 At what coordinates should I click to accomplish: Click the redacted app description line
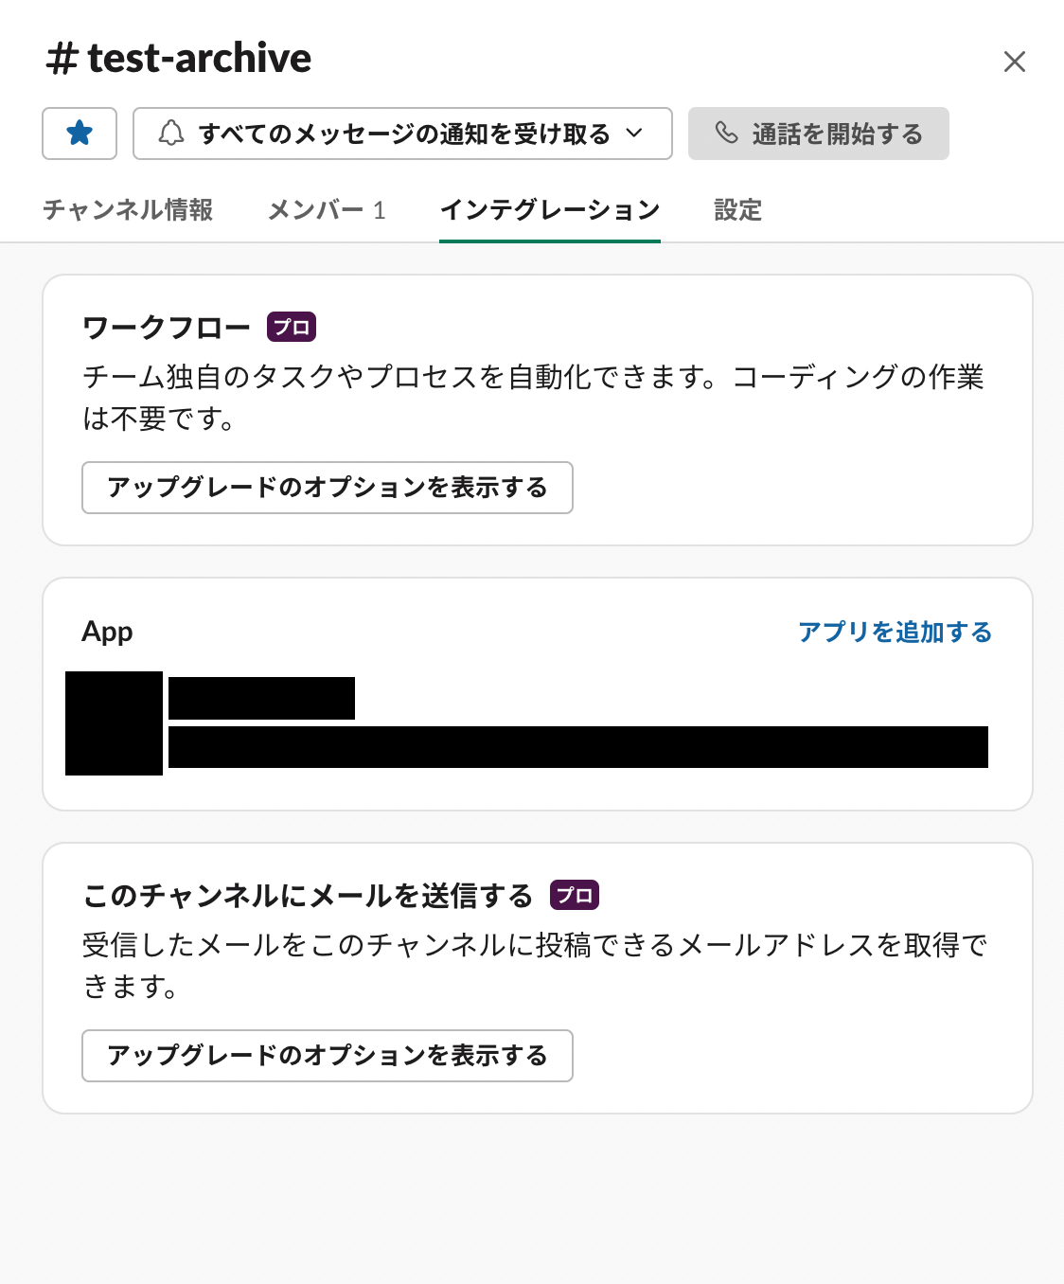[577, 747]
